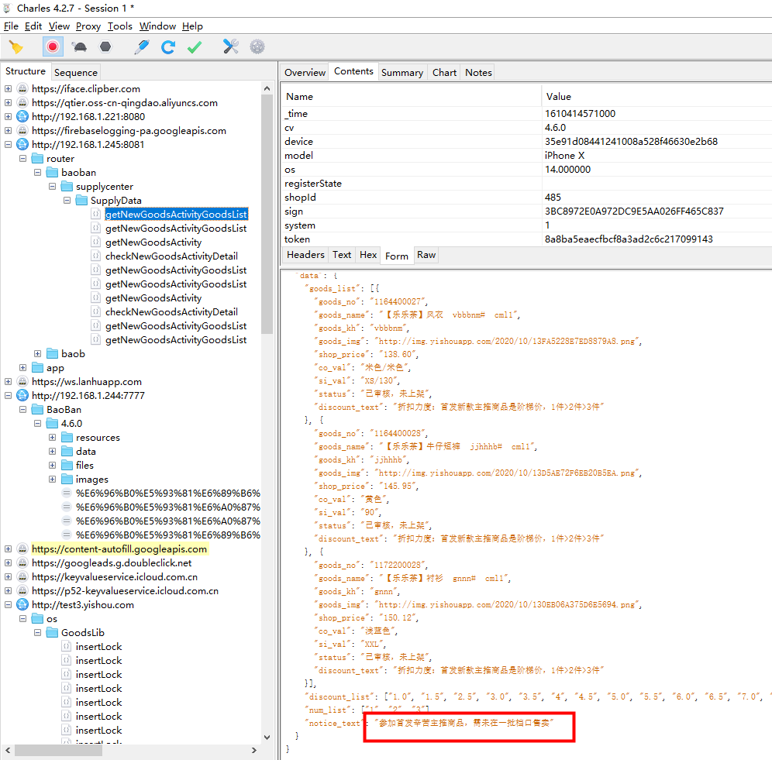Toggle throttling with the turtle icon
772x760 pixels.
[79, 46]
